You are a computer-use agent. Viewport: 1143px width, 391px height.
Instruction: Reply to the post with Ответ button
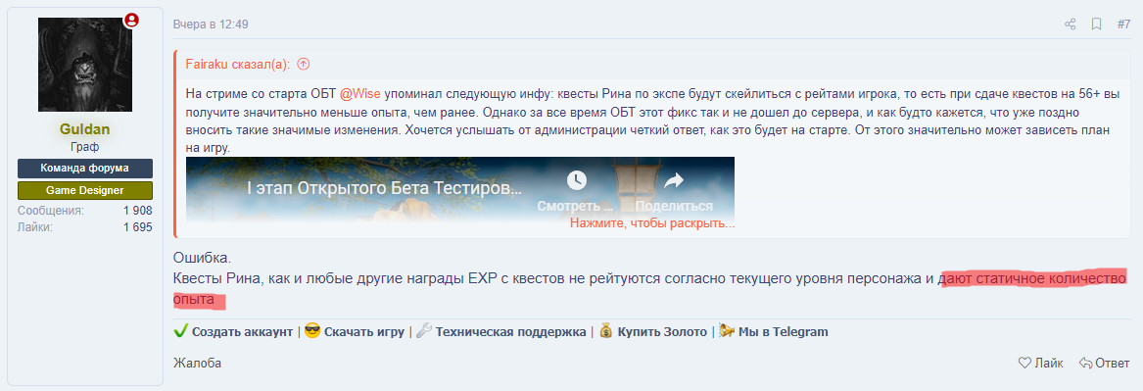pyautogui.click(x=1104, y=363)
